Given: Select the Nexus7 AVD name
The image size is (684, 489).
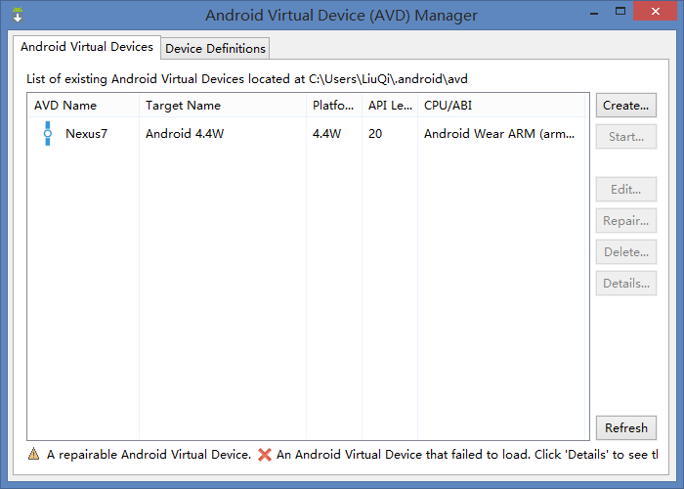Looking at the screenshot, I should point(86,134).
